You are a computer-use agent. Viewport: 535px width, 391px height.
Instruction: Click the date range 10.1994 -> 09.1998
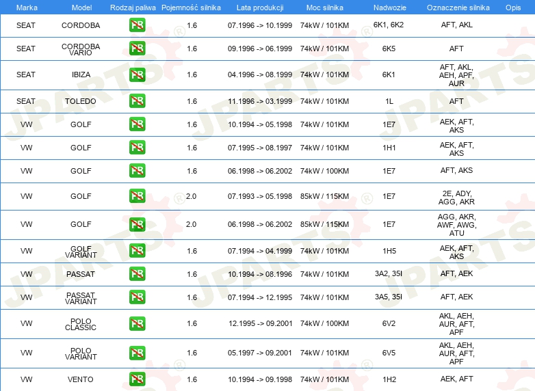(x=260, y=379)
